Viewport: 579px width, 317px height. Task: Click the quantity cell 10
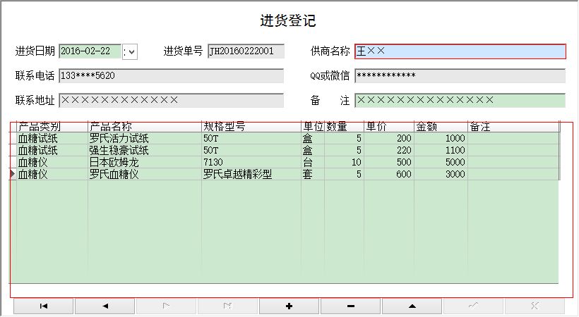345,162
